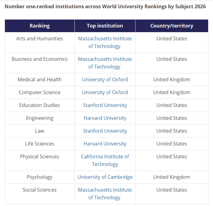Open Harvard University link in Engineering row
213x206 pixels.
(x=105, y=118)
